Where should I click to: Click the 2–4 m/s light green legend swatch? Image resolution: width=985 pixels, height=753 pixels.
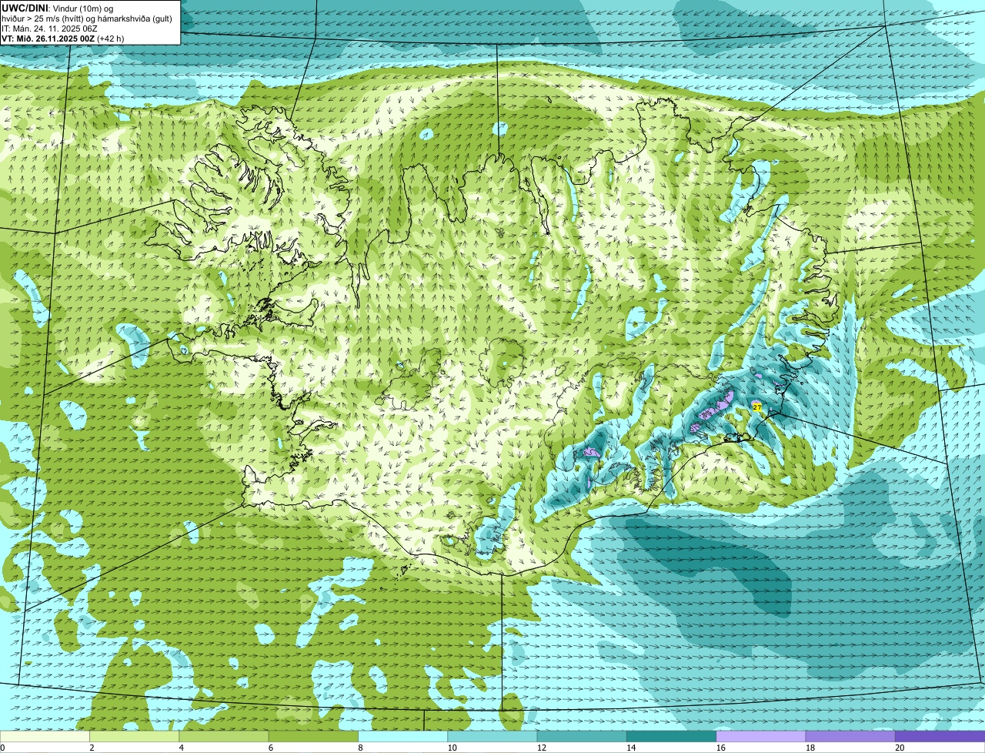click(x=135, y=736)
